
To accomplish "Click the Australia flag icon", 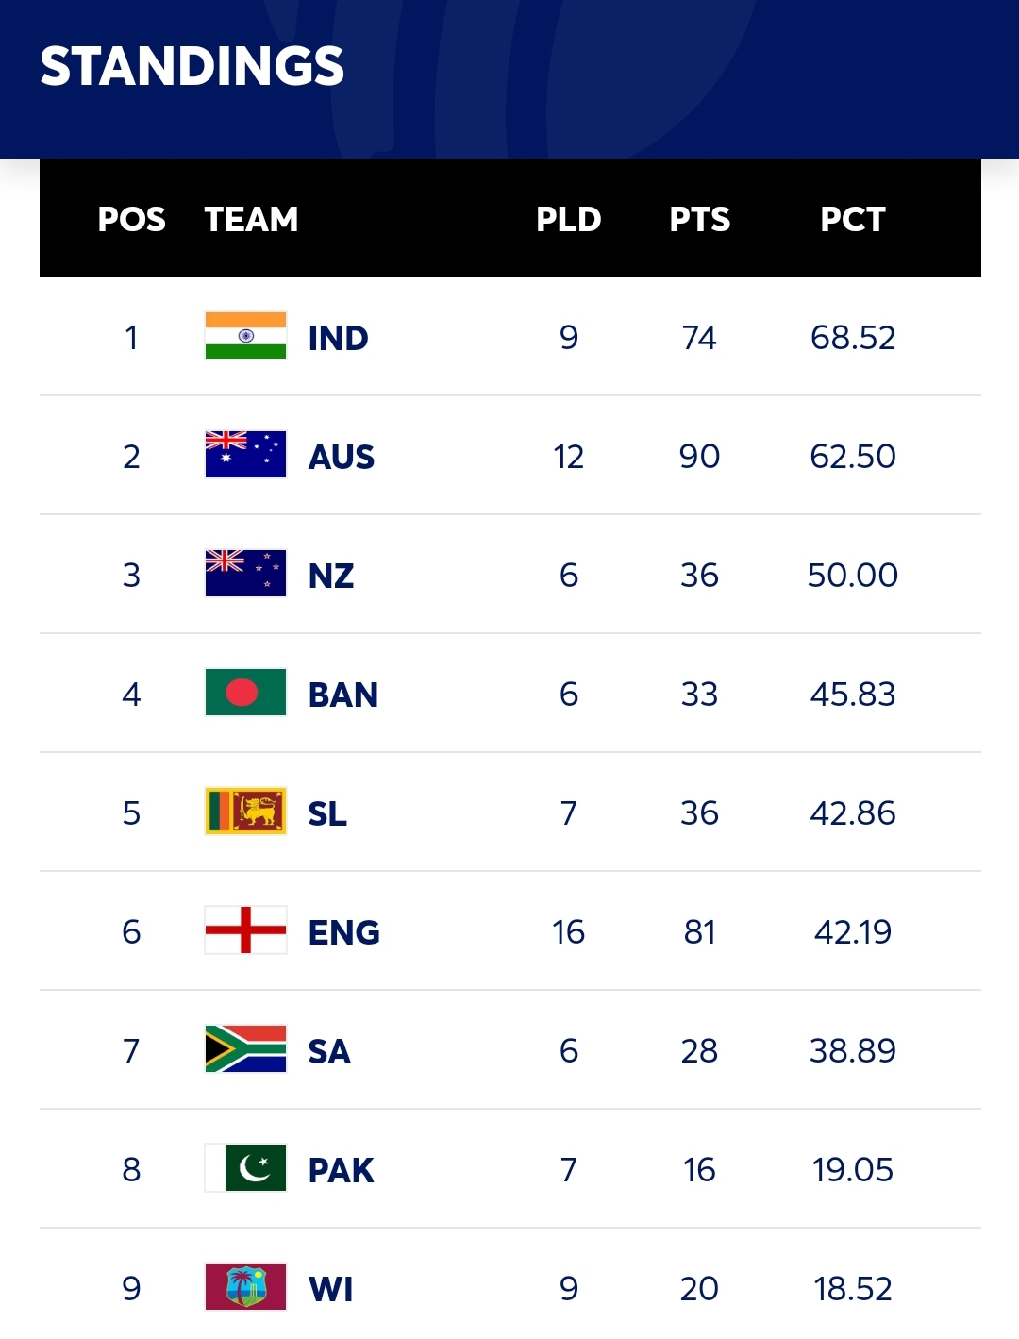I will [x=245, y=455].
